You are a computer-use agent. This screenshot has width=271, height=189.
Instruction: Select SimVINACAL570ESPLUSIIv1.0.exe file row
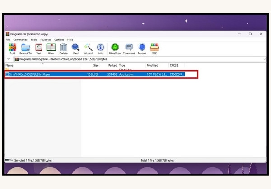95,74
